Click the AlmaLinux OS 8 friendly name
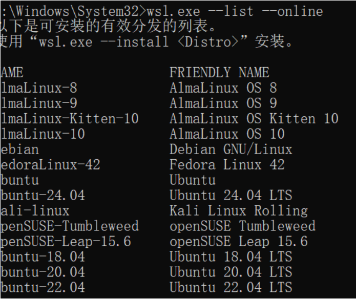The height and width of the screenshot is (299, 356). [x=223, y=88]
